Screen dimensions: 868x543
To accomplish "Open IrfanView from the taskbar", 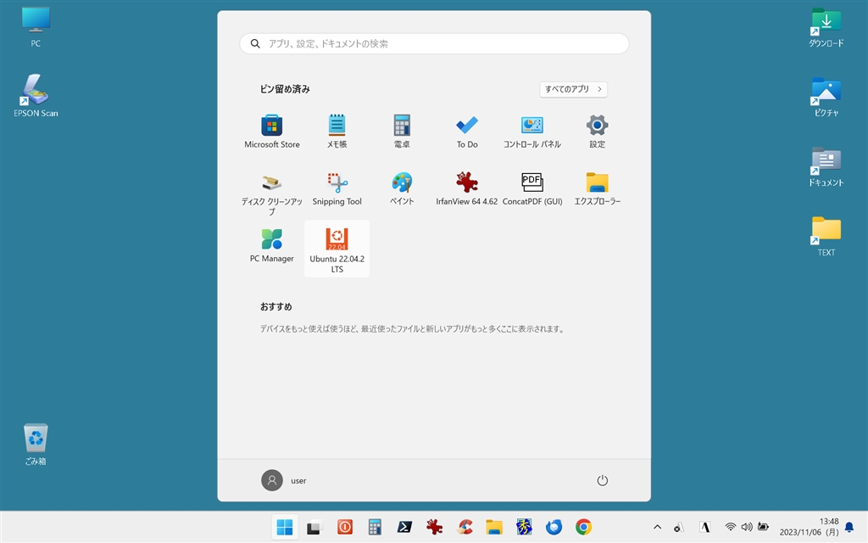I will point(434,527).
